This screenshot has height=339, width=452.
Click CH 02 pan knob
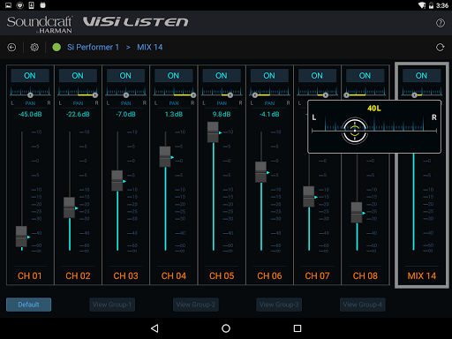pyautogui.click(x=95, y=95)
